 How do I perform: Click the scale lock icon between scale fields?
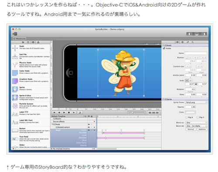[196, 84]
